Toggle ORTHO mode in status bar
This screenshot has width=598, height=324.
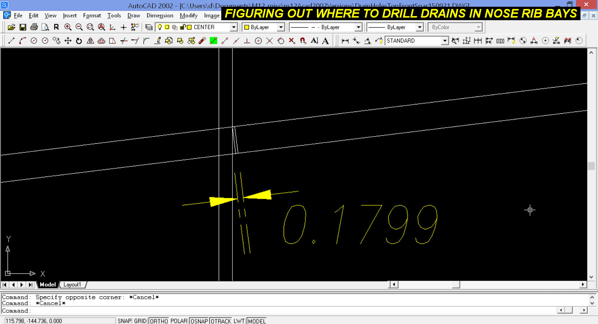point(159,321)
